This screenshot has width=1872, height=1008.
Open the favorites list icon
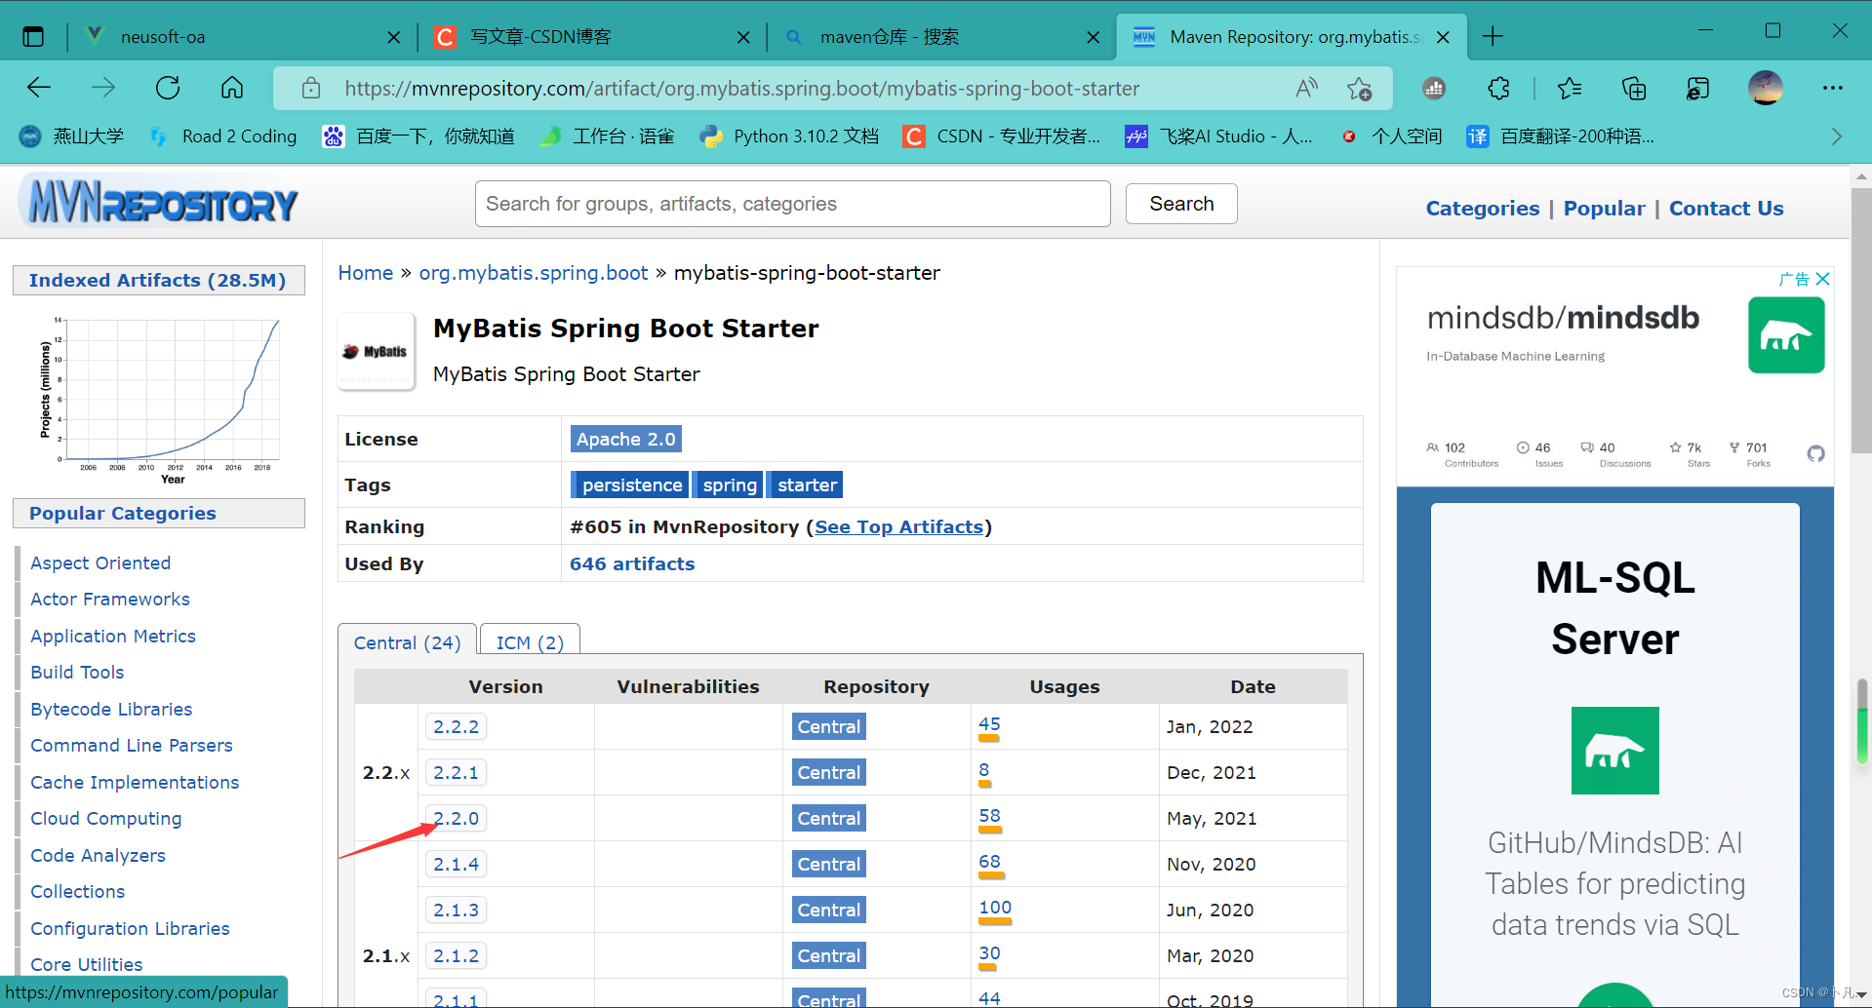coord(1570,89)
